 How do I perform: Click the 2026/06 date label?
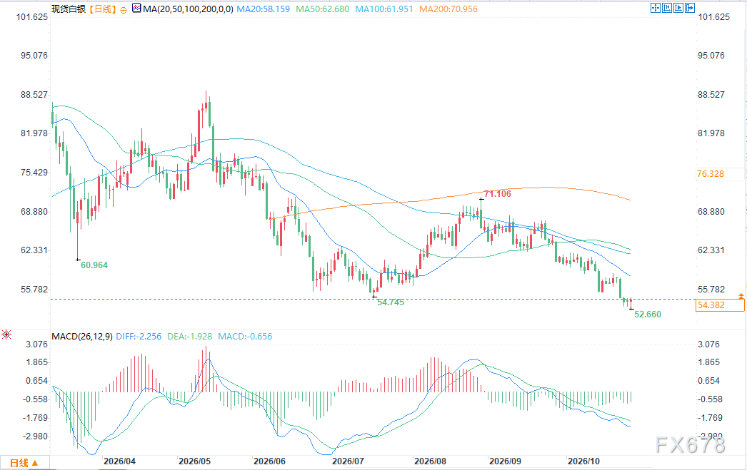pyautogui.click(x=270, y=461)
